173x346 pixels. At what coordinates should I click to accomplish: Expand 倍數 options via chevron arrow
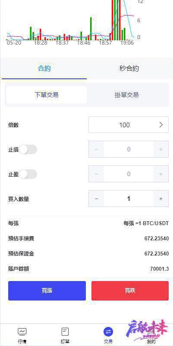pos(161,125)
